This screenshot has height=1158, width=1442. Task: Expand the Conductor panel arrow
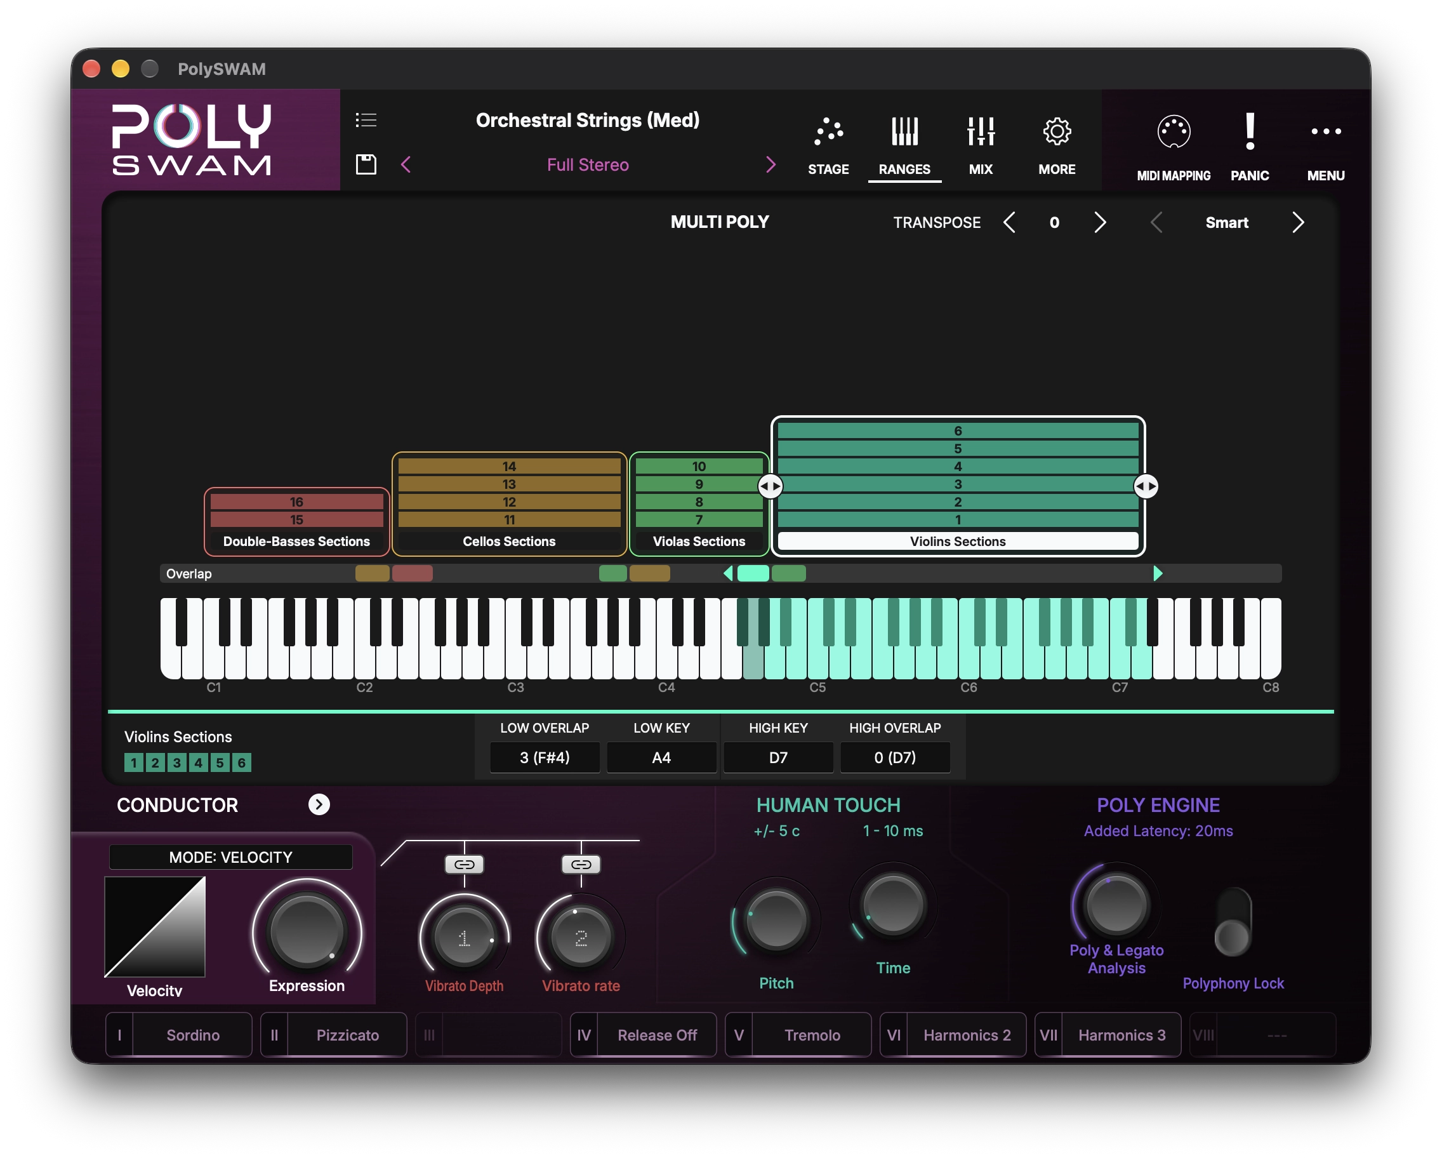319,804
